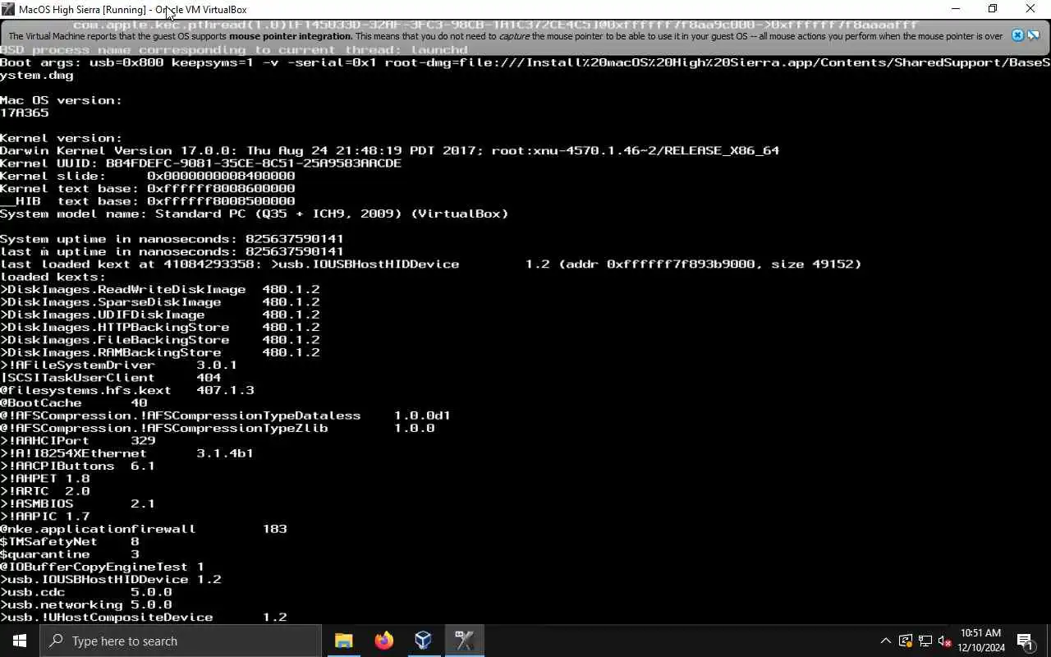The height and width of the screenshot is (657, 1051).
Task: Click the ">!AHPET 1.8" entry
Action: point(44,478)
